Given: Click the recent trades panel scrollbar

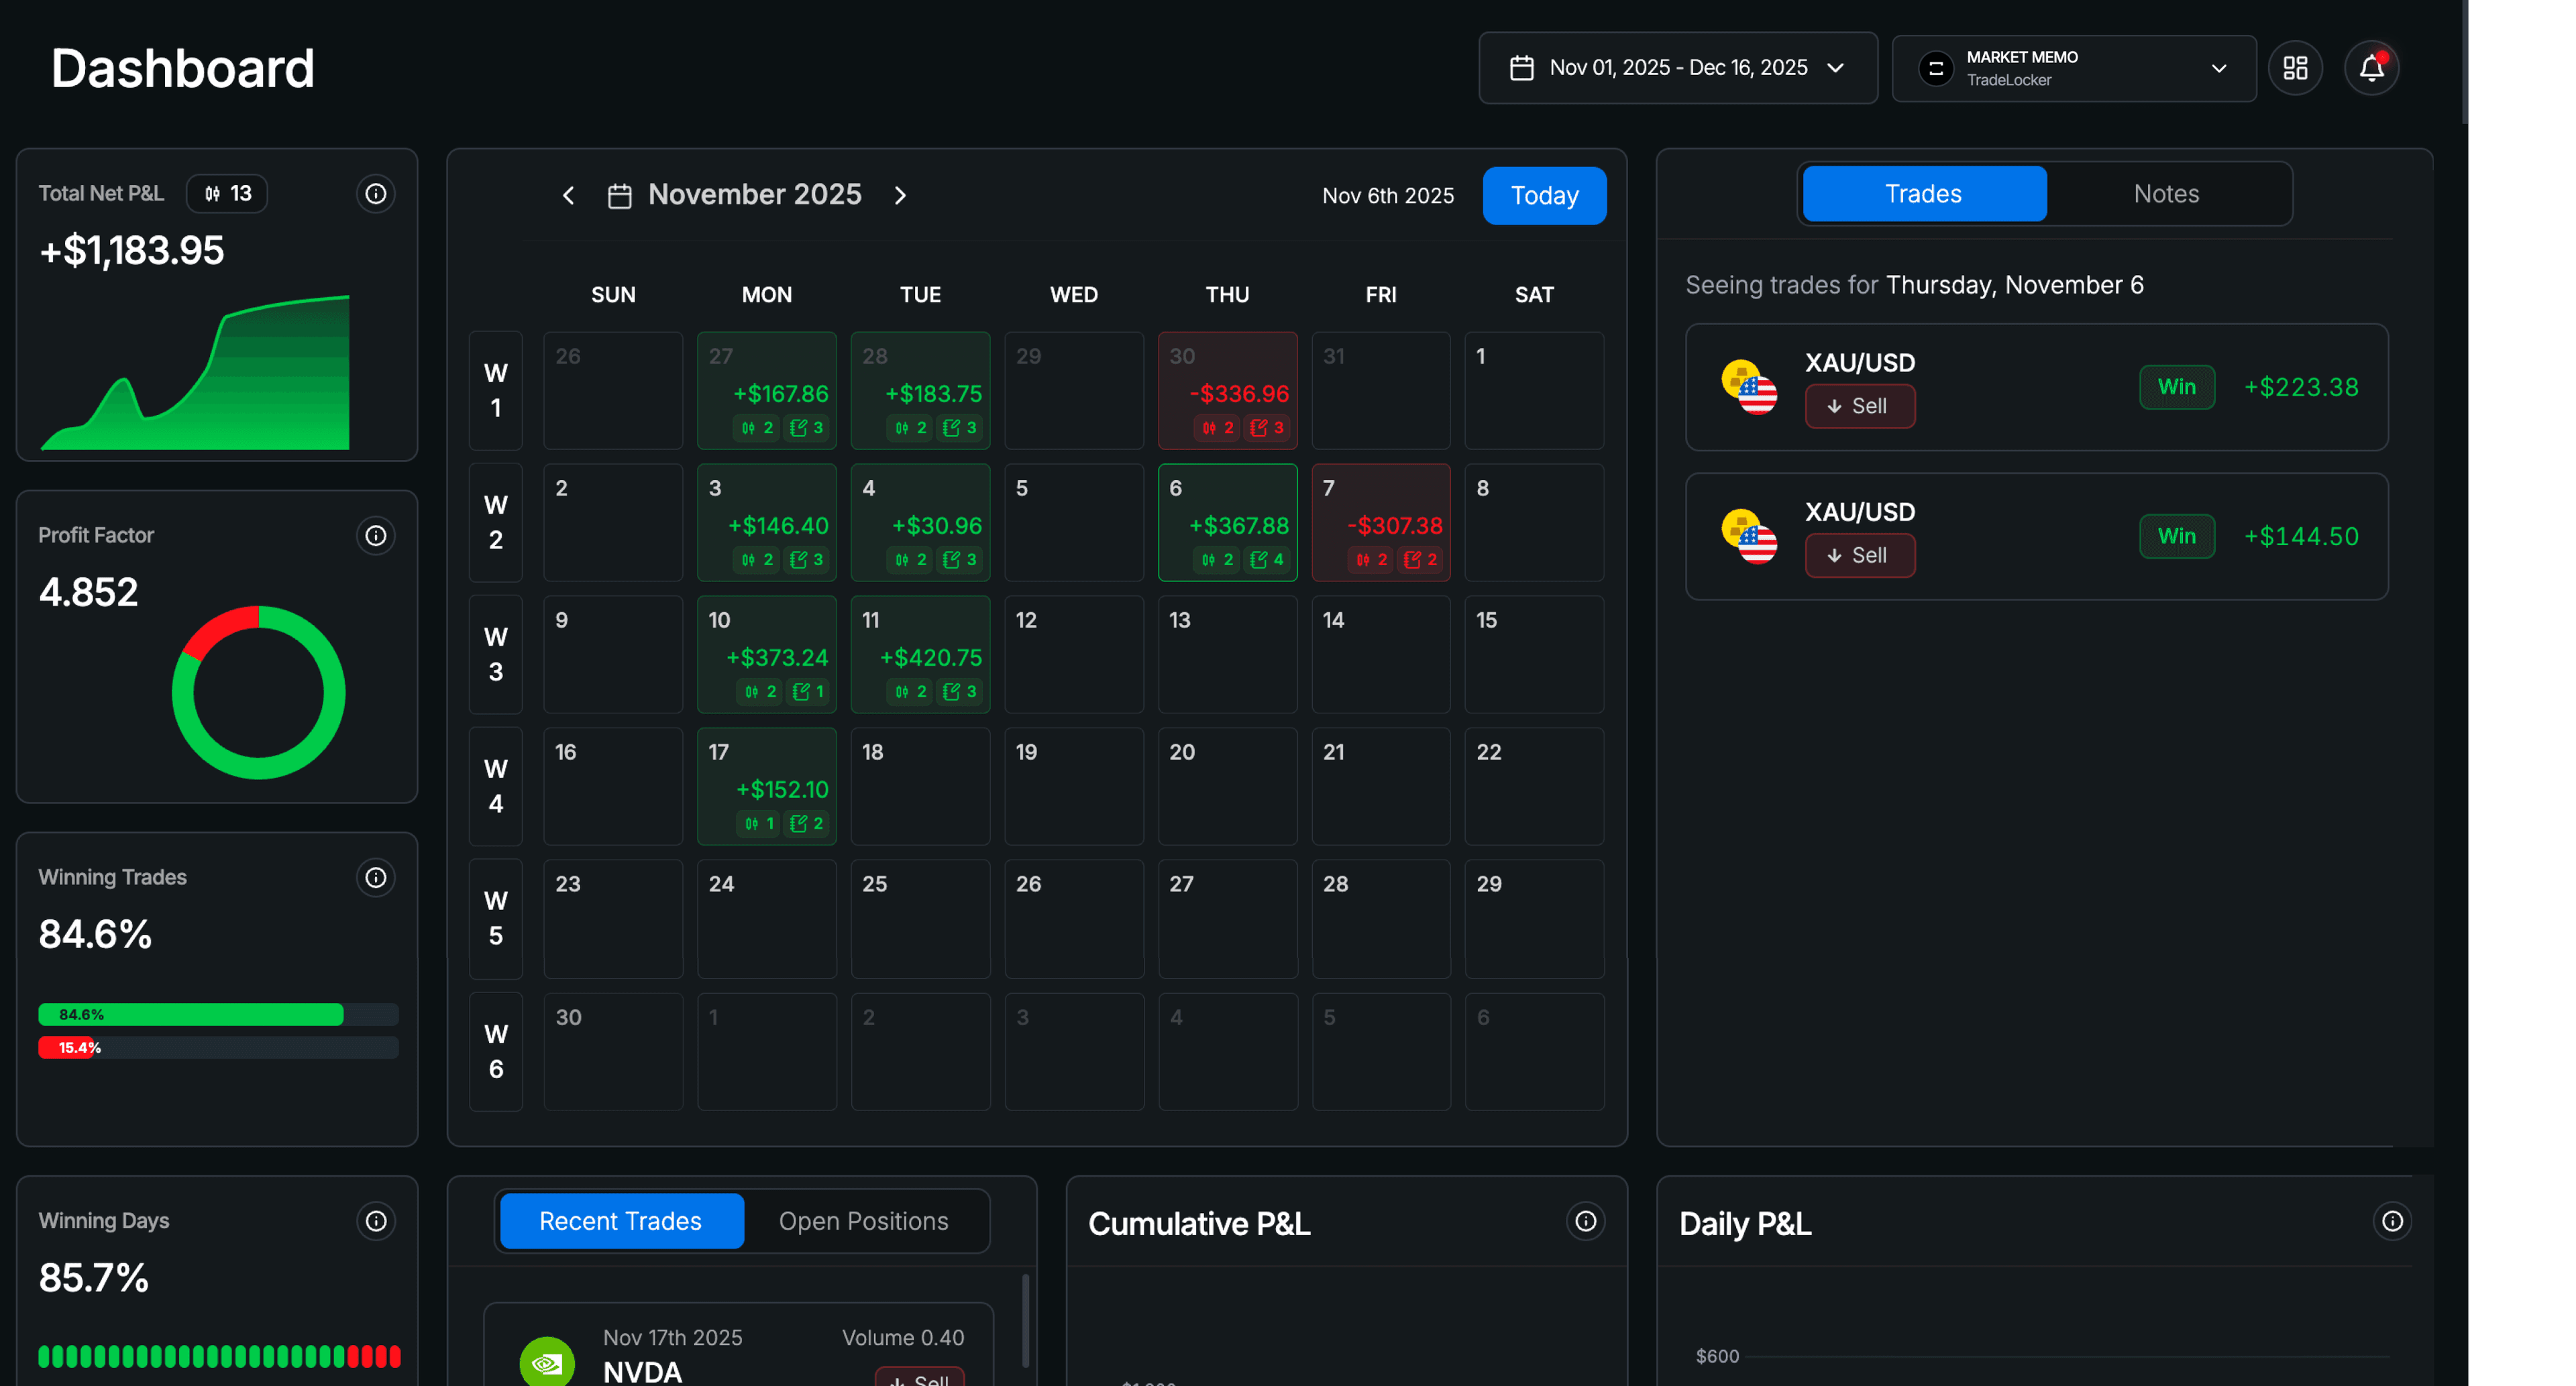Looking at the screenshot, I should click(x=1025, y=1320).
